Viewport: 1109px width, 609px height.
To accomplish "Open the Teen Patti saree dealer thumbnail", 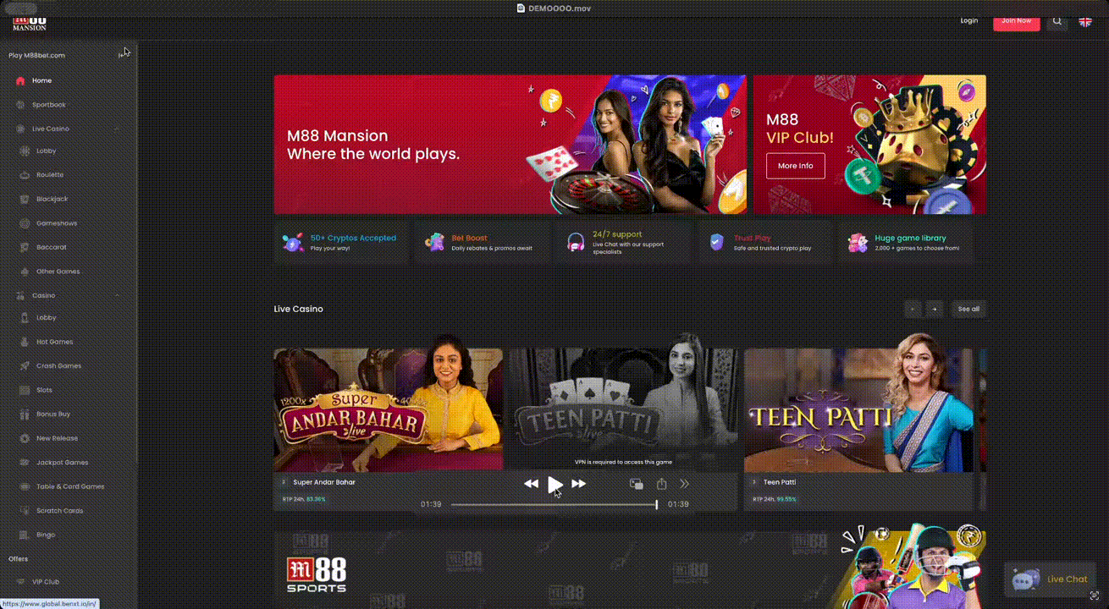I will [858, 410].
